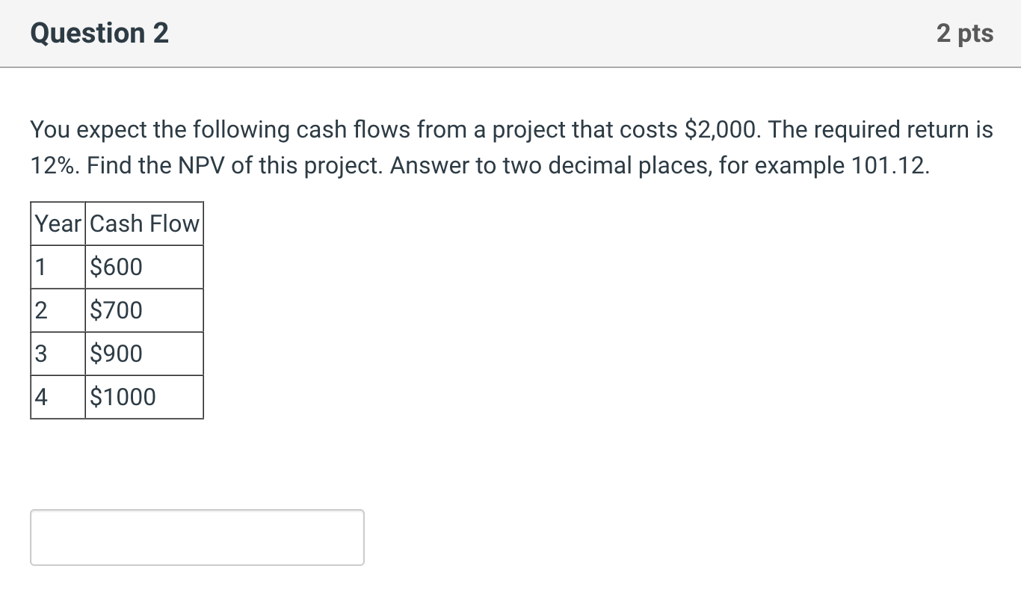Select the Year column header cell
The height and width of the screenshot is (607, 1021).
point(58,224)
